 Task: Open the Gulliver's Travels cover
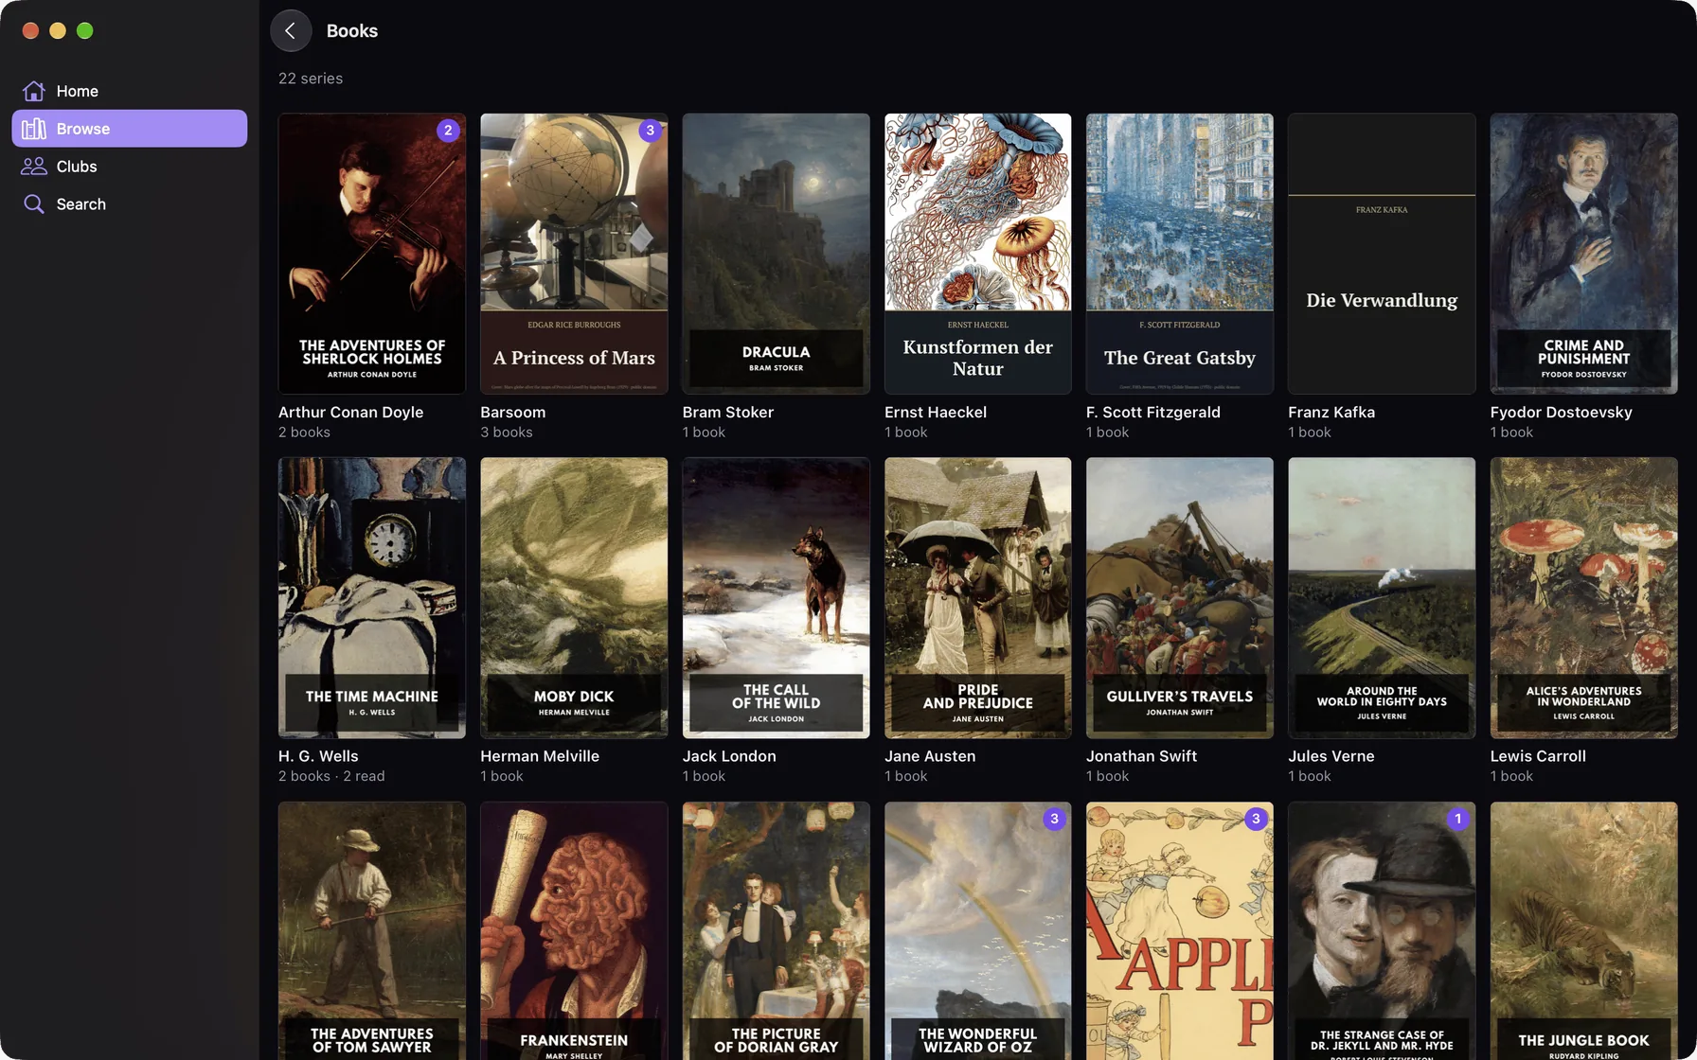[1179, 598]
